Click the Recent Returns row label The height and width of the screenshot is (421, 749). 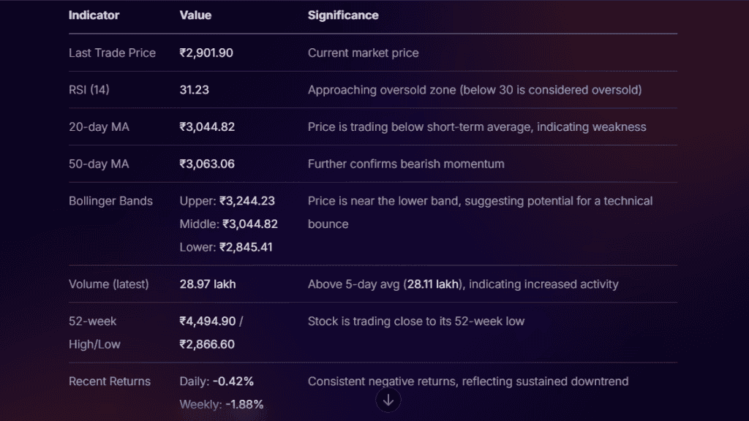pos(110,382)
